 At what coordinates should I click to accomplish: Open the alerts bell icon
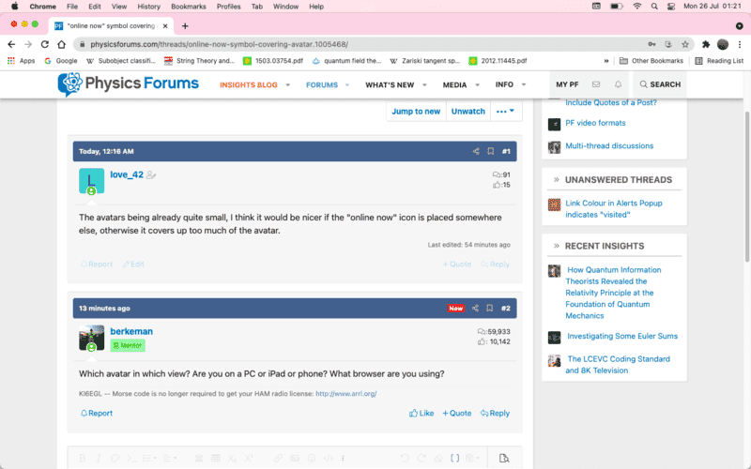tap(618, 84)
